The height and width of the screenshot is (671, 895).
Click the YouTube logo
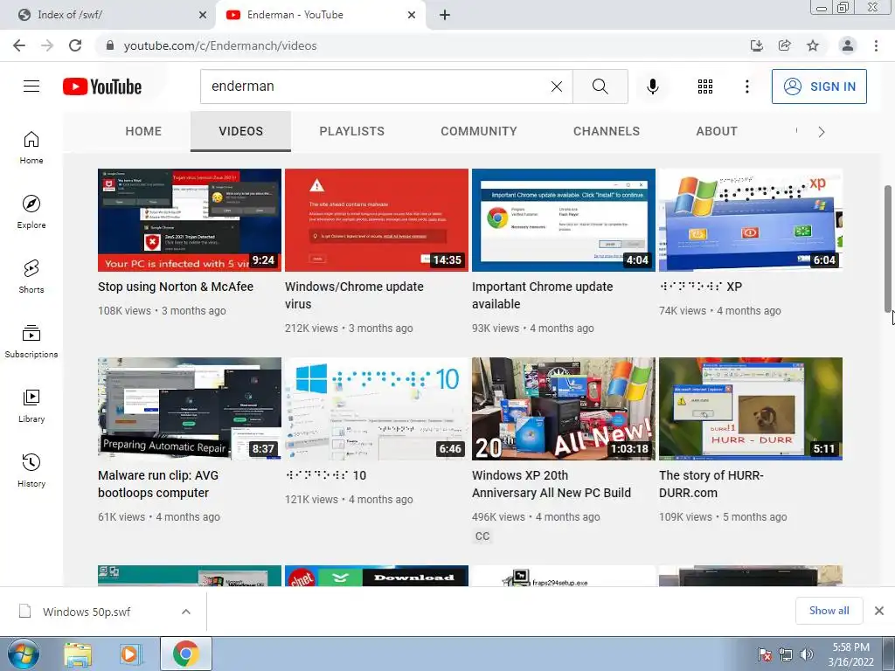pyautogui.click(x=102, y=86)
